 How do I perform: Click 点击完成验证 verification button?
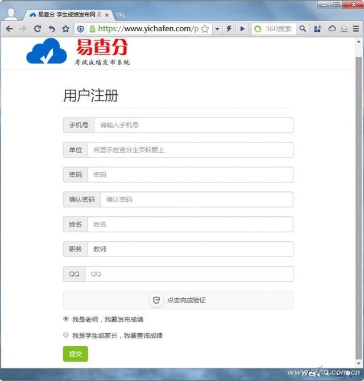tap(178, 300)
